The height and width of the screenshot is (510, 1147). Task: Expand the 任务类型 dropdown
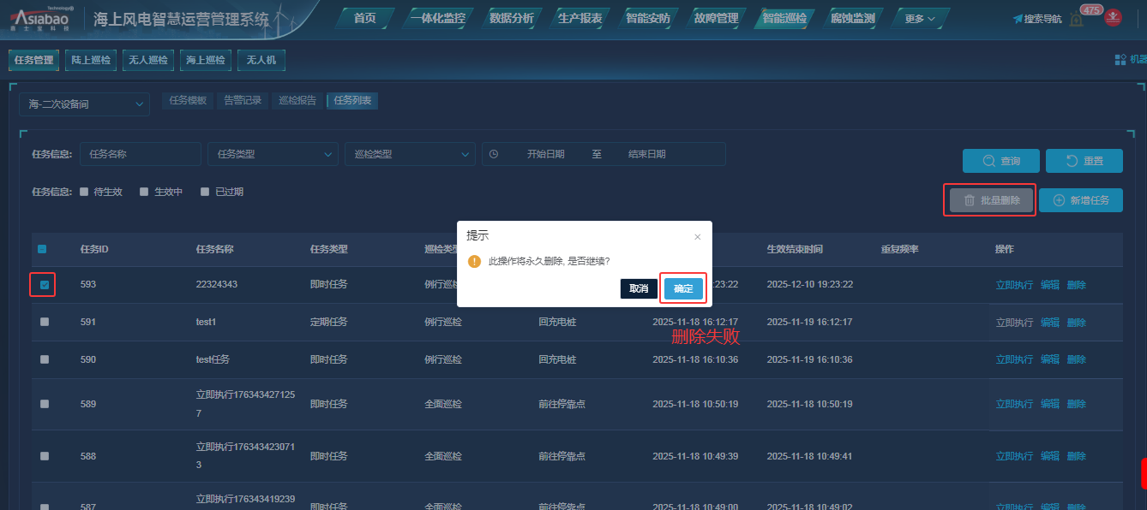pyautogui.click(x=273, y=154)
